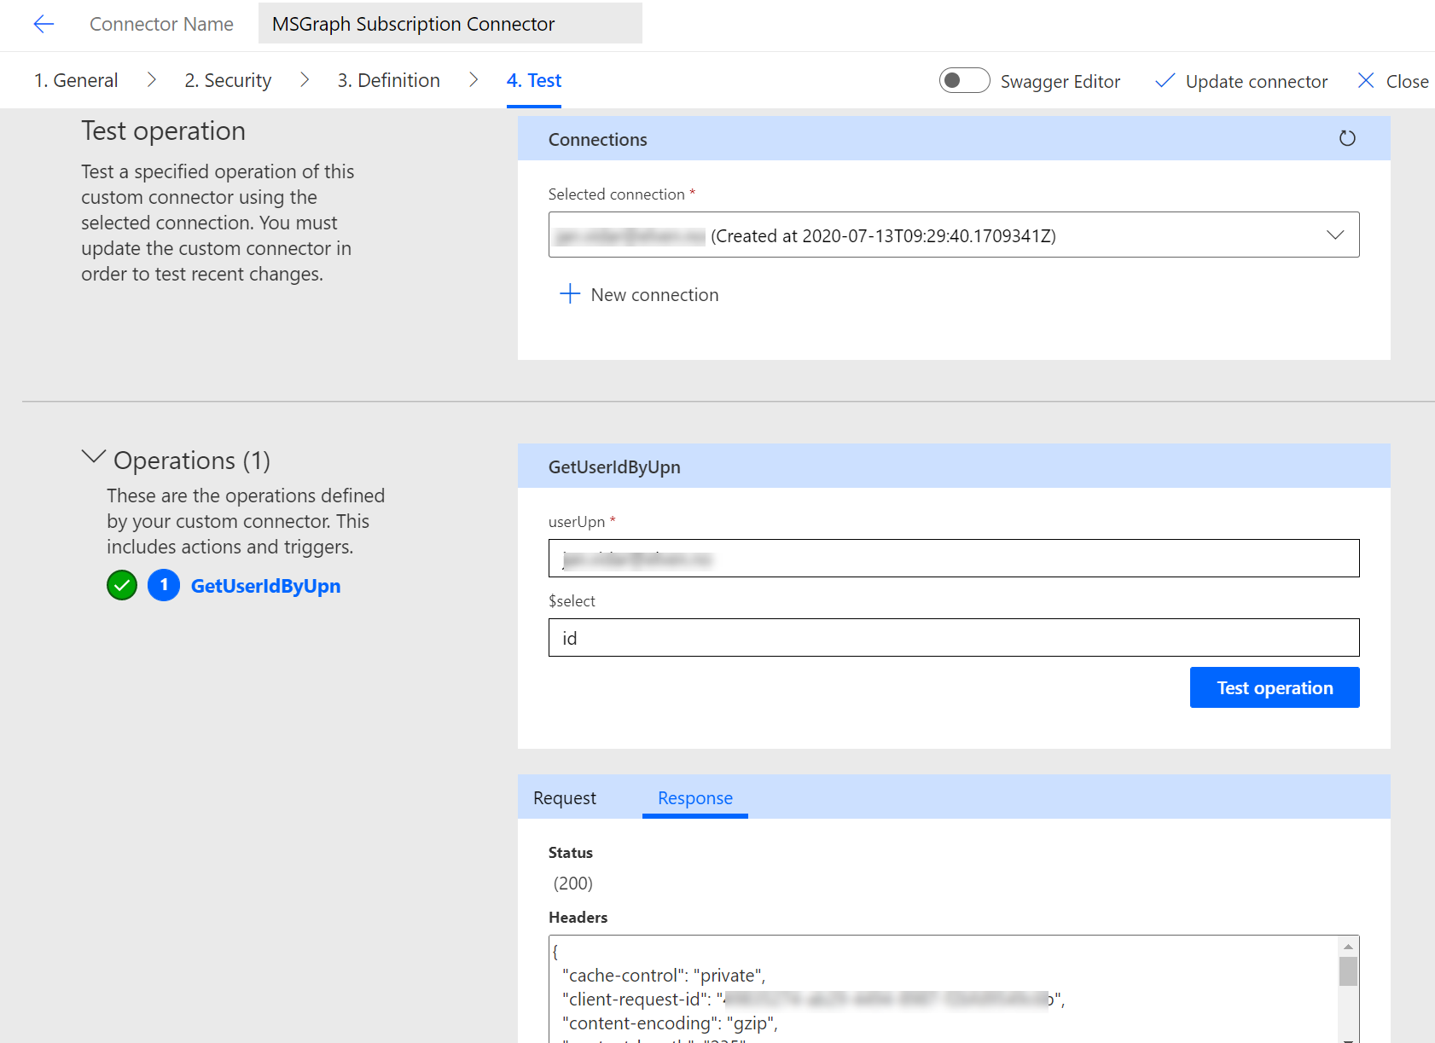The height and width of the screenshot is (1043, 1435).
Task: Click the Connector Name input field
Action: (x=450, y=23)
